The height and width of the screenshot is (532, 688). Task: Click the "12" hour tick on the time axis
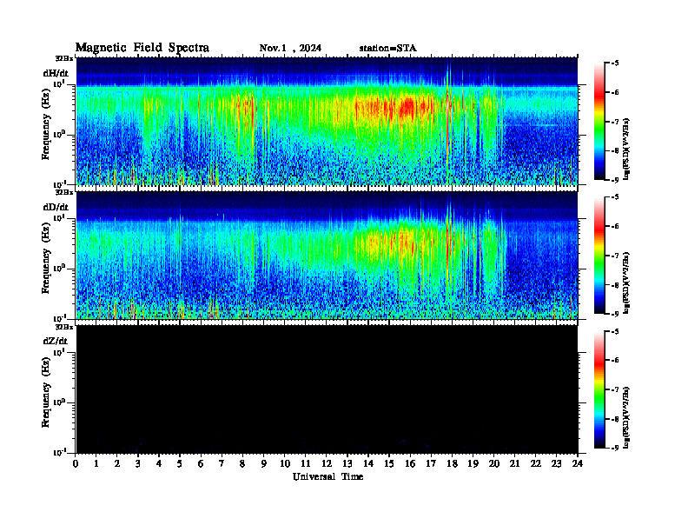click(x=327, y=463)
